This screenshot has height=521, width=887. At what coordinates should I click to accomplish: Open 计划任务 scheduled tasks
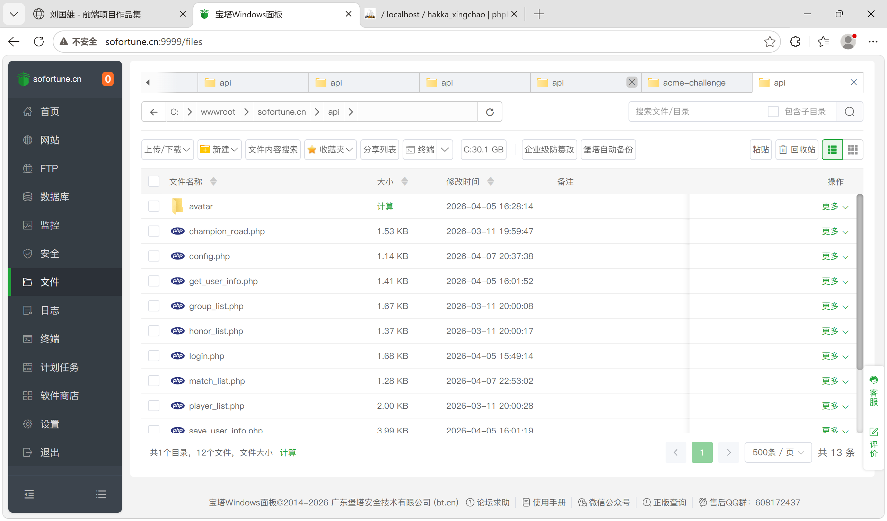[x=65, y=367]
